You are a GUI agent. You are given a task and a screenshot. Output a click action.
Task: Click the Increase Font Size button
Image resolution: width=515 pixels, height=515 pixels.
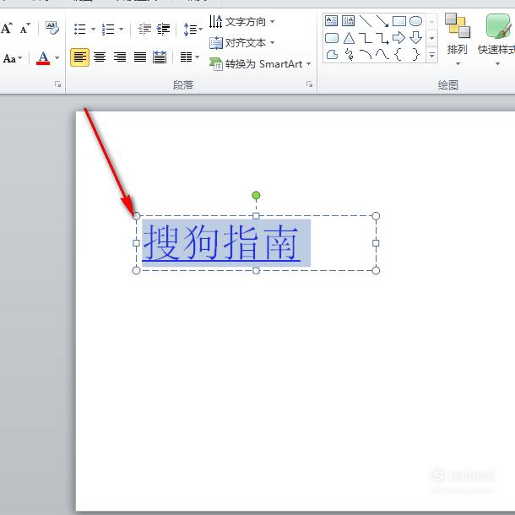[7, 28]
